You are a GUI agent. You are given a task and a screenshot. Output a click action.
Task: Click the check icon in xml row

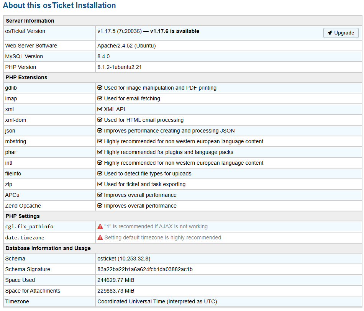[100, 110]
